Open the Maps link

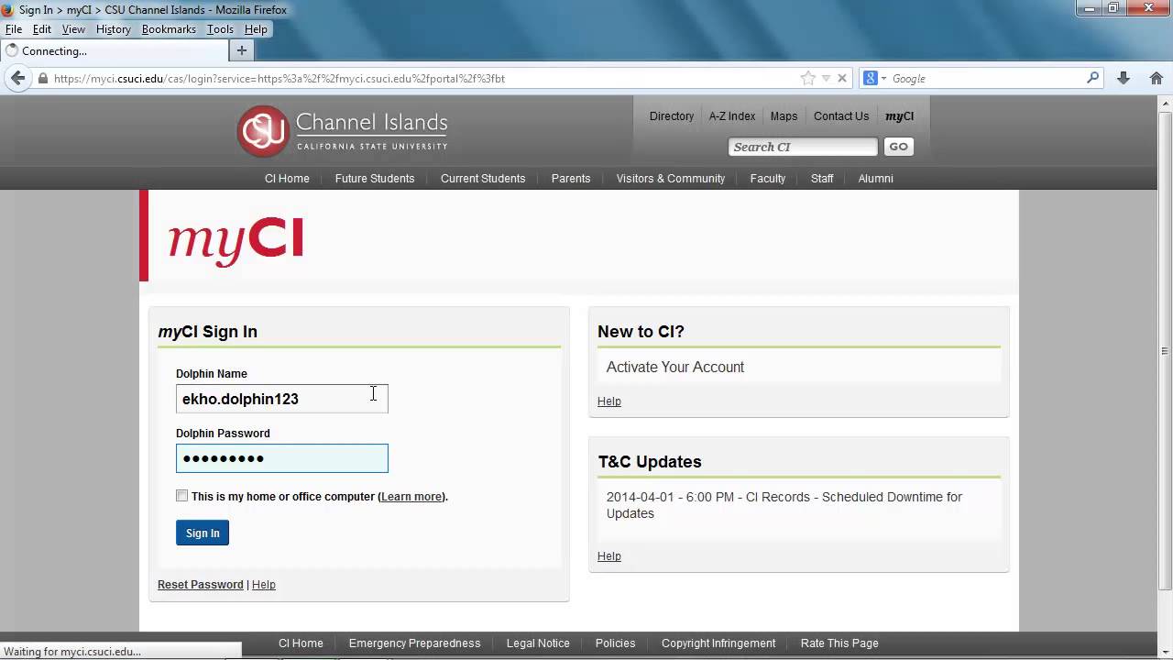[x=784, y=116]
